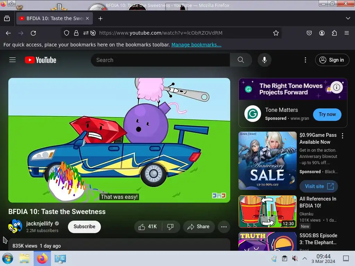Click the JnJ watermark in video
Image resolution: width=355 pixels, height=266 pixels.
coord(219,195)
